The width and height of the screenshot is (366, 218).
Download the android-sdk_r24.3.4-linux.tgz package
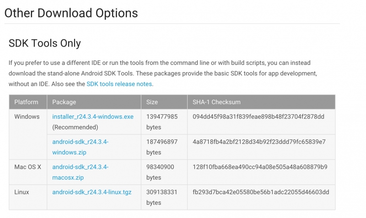point(91,192)
